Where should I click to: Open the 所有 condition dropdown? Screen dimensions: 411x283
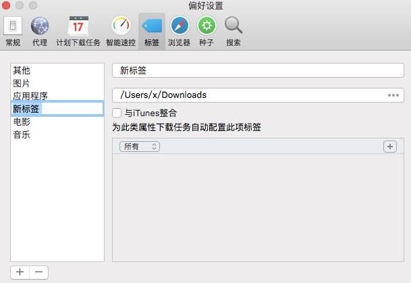140,147
